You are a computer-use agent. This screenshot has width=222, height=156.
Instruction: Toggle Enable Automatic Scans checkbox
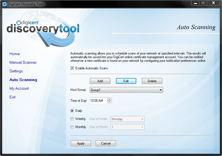coord(72,68)
